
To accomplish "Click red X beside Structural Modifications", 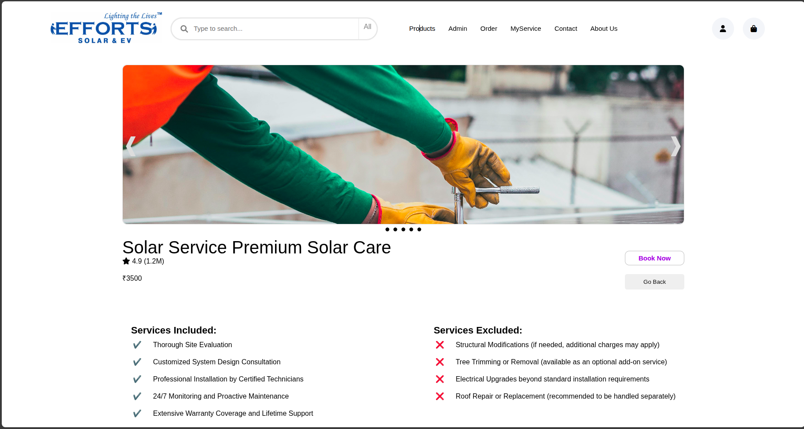I will point(440,345).
